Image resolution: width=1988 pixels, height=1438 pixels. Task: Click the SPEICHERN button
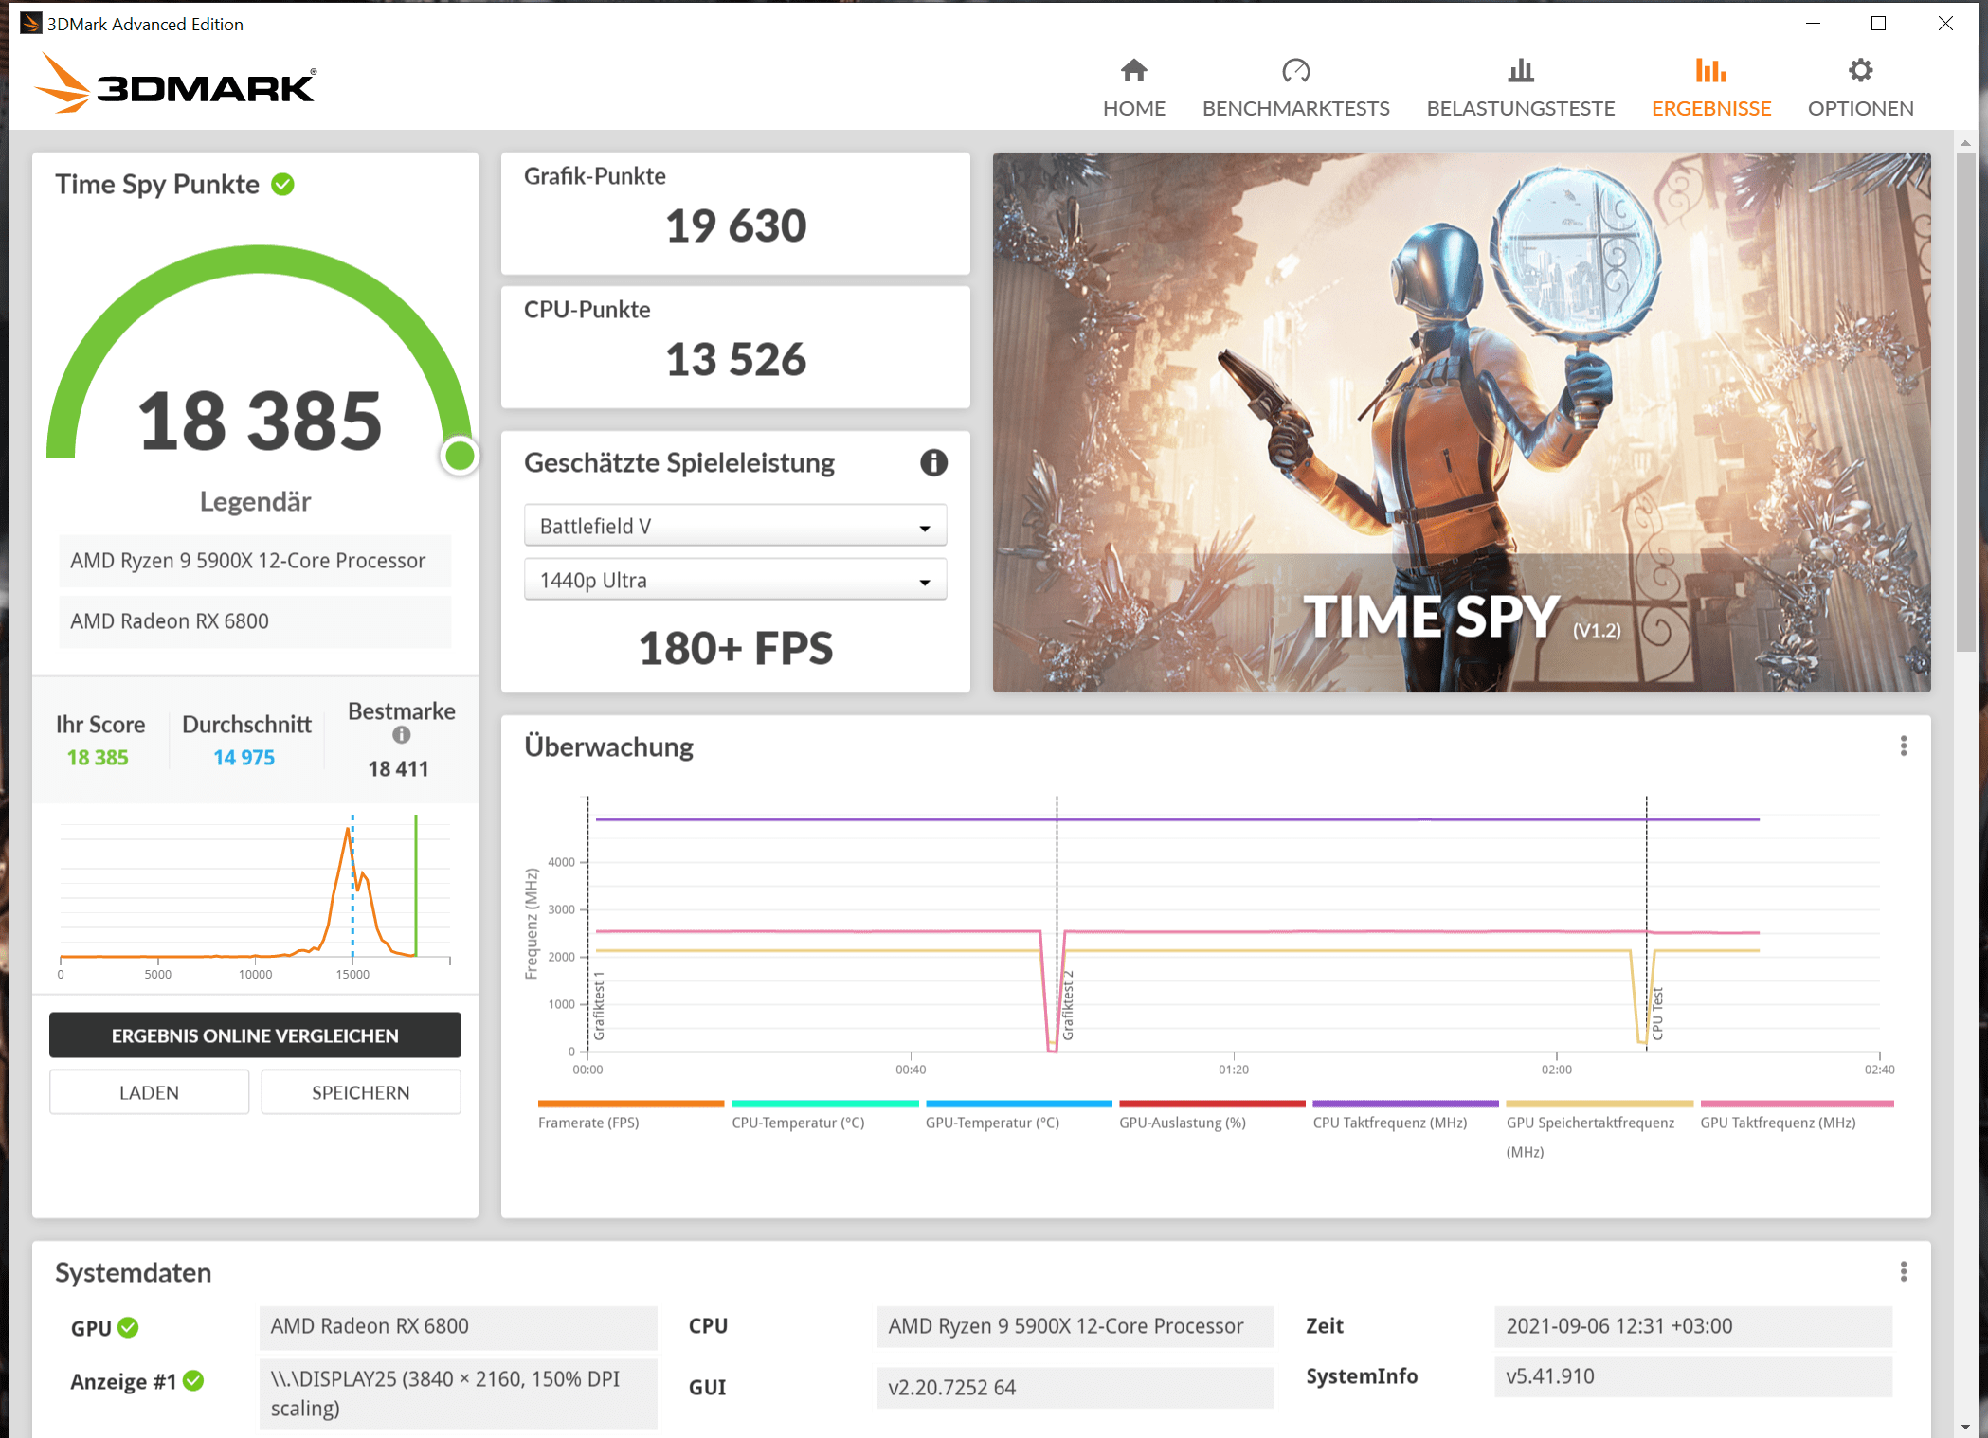[360, 1092]
